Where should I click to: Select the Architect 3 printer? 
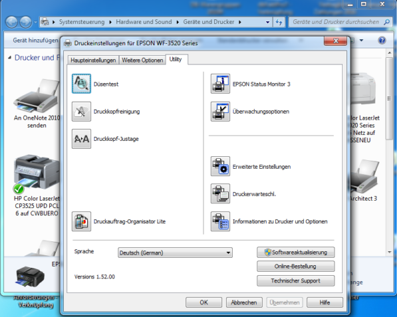tap(364, 180)
